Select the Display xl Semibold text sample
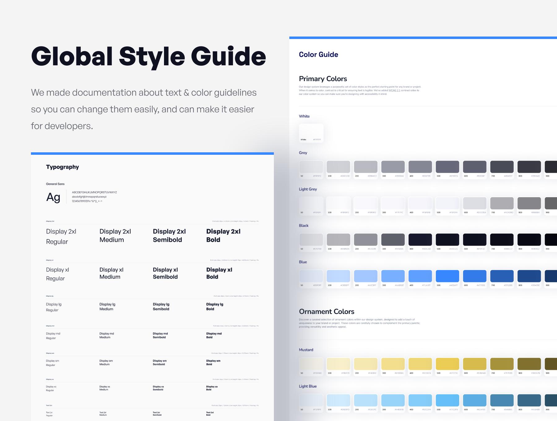This screenshot has height=421, width=557. [165, 273]
